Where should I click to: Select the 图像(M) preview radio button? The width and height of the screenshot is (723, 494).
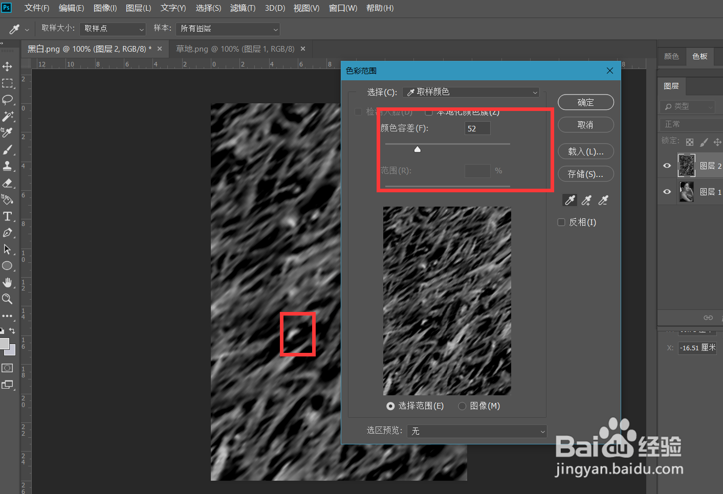462,406
